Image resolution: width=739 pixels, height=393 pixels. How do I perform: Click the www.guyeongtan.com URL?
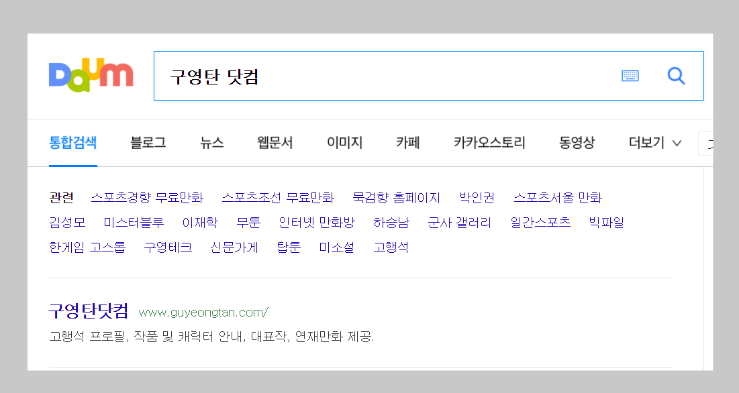203,312
